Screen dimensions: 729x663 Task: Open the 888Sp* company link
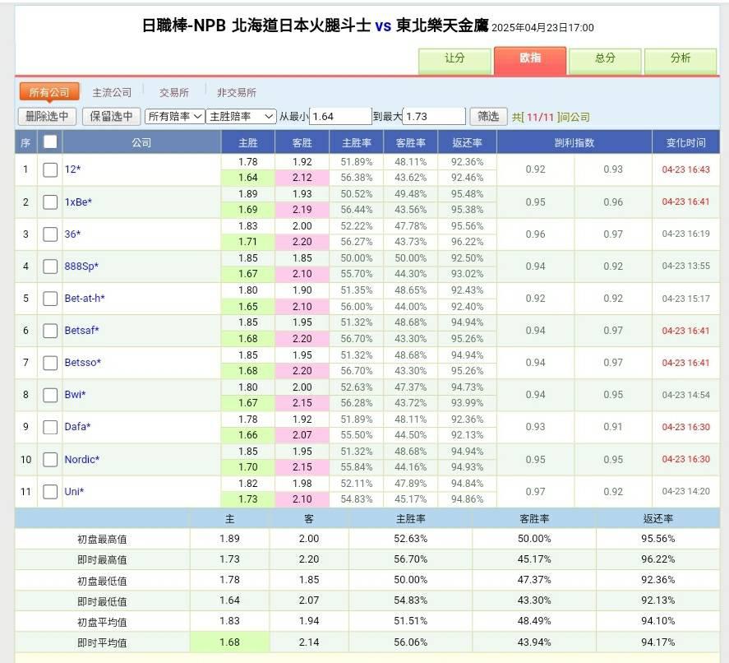pyautogui.click(x=81, y=267)
